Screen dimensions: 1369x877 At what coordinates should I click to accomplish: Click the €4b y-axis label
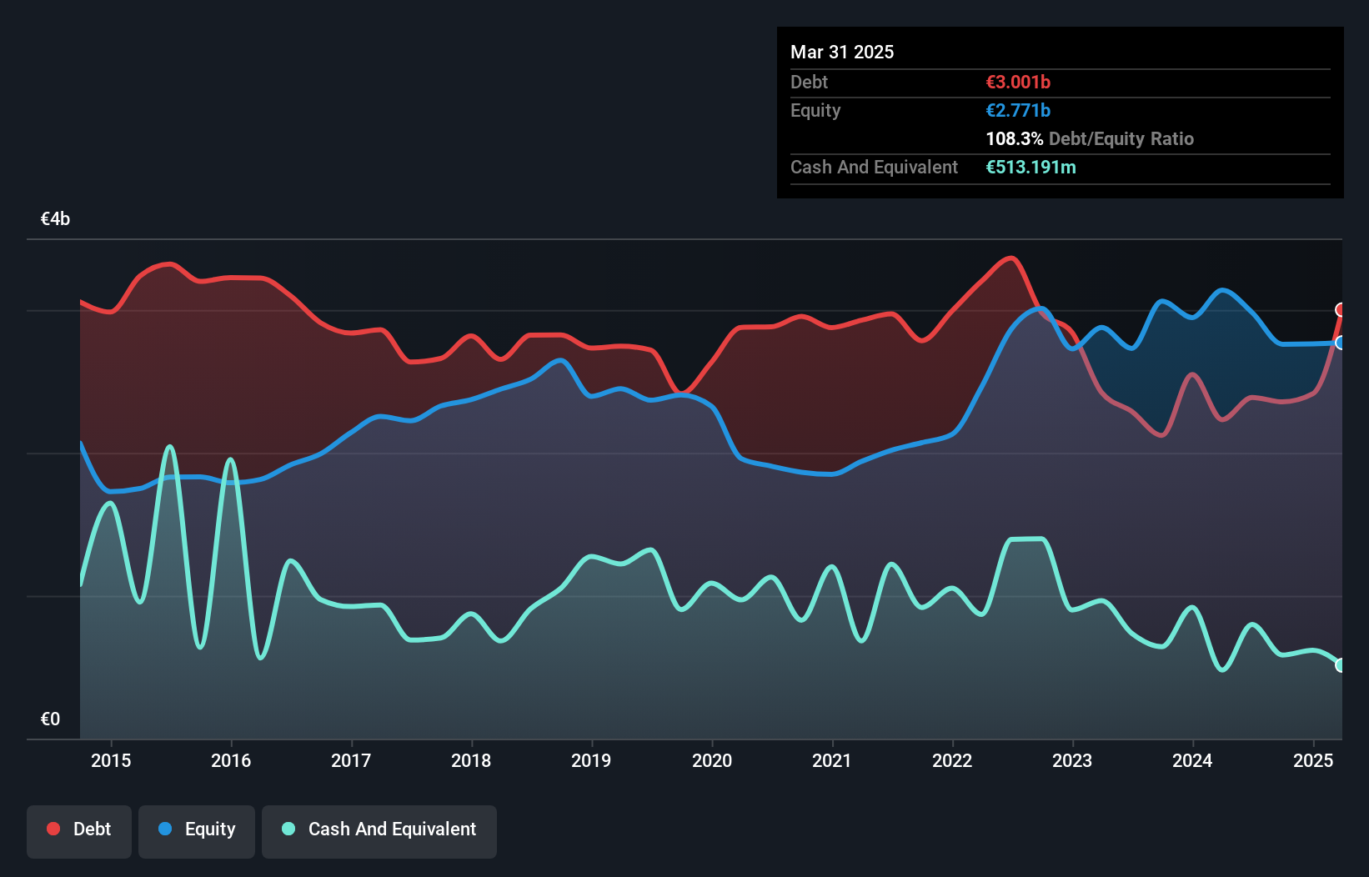click(x=55, y=219)
